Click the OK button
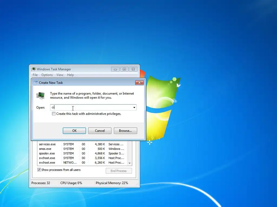 [74, 131]
